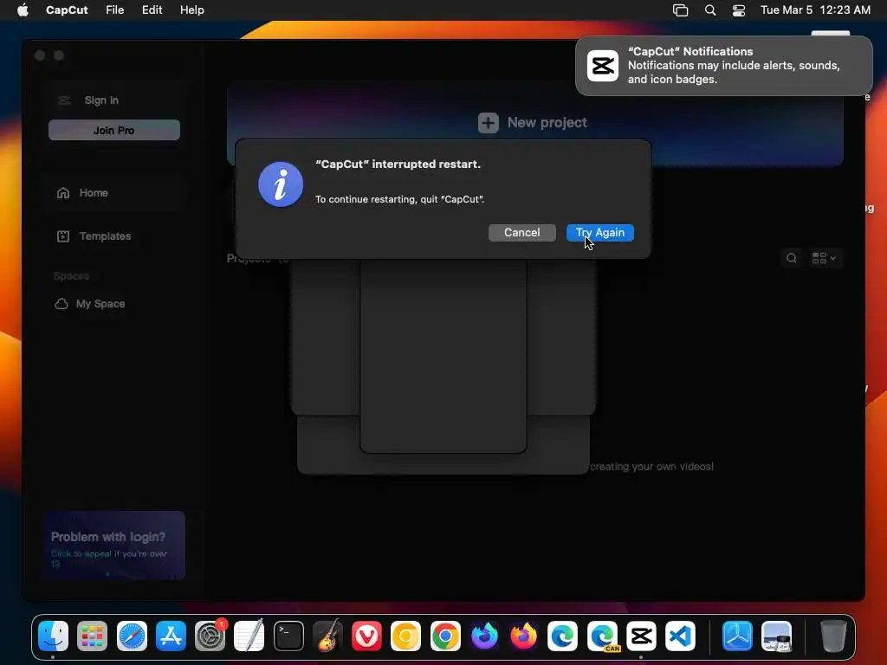Launch Safari from the Dock

tap(132, 636)
